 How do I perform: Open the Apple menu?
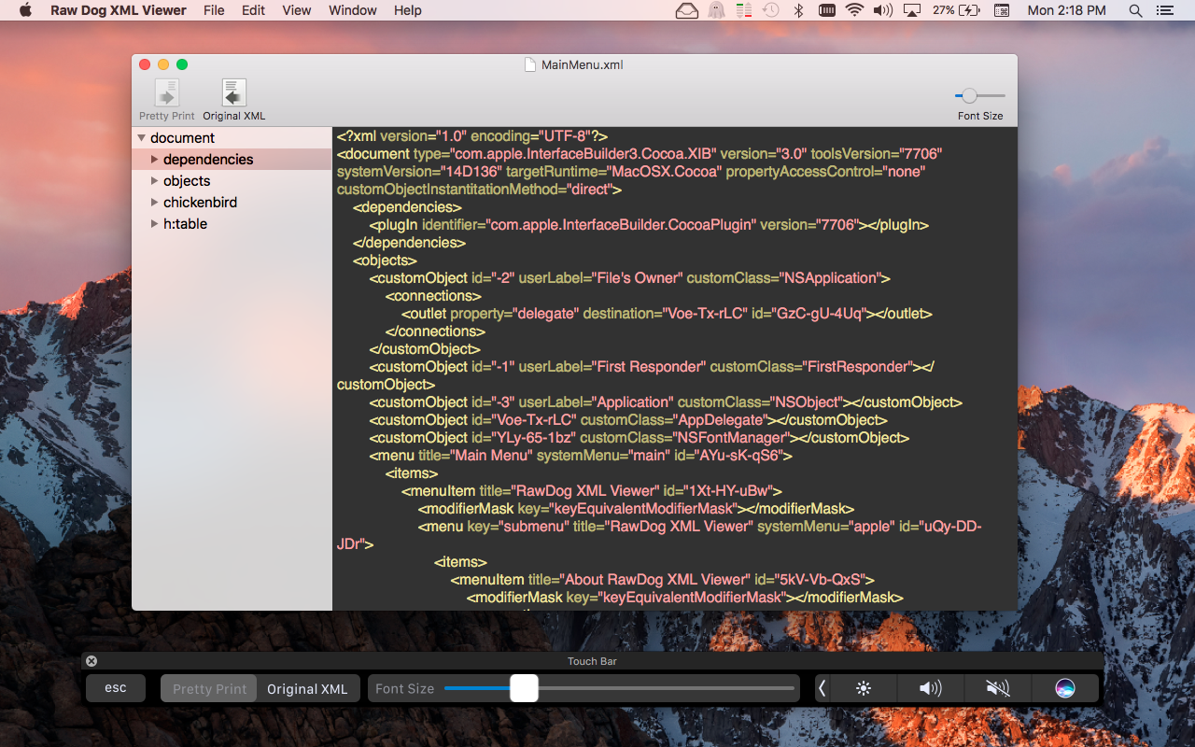pyautogui.click(x=25, y=10)
